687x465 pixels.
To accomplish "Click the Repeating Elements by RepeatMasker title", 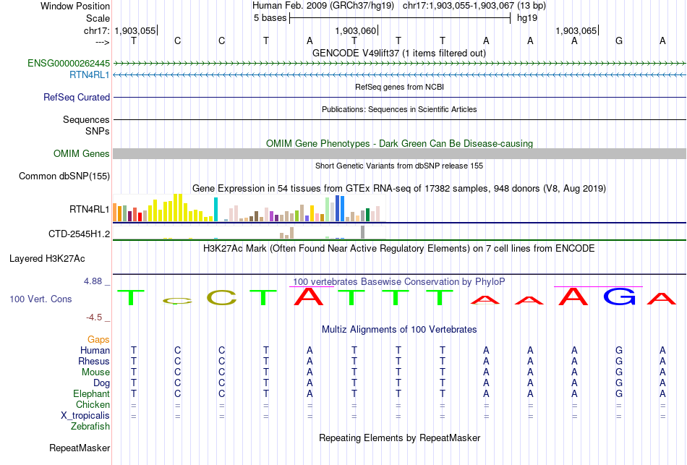I will (x=400, y=438).
